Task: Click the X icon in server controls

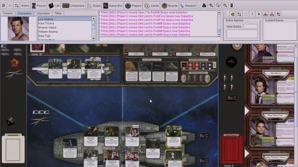Action: [x=259, y=14]
